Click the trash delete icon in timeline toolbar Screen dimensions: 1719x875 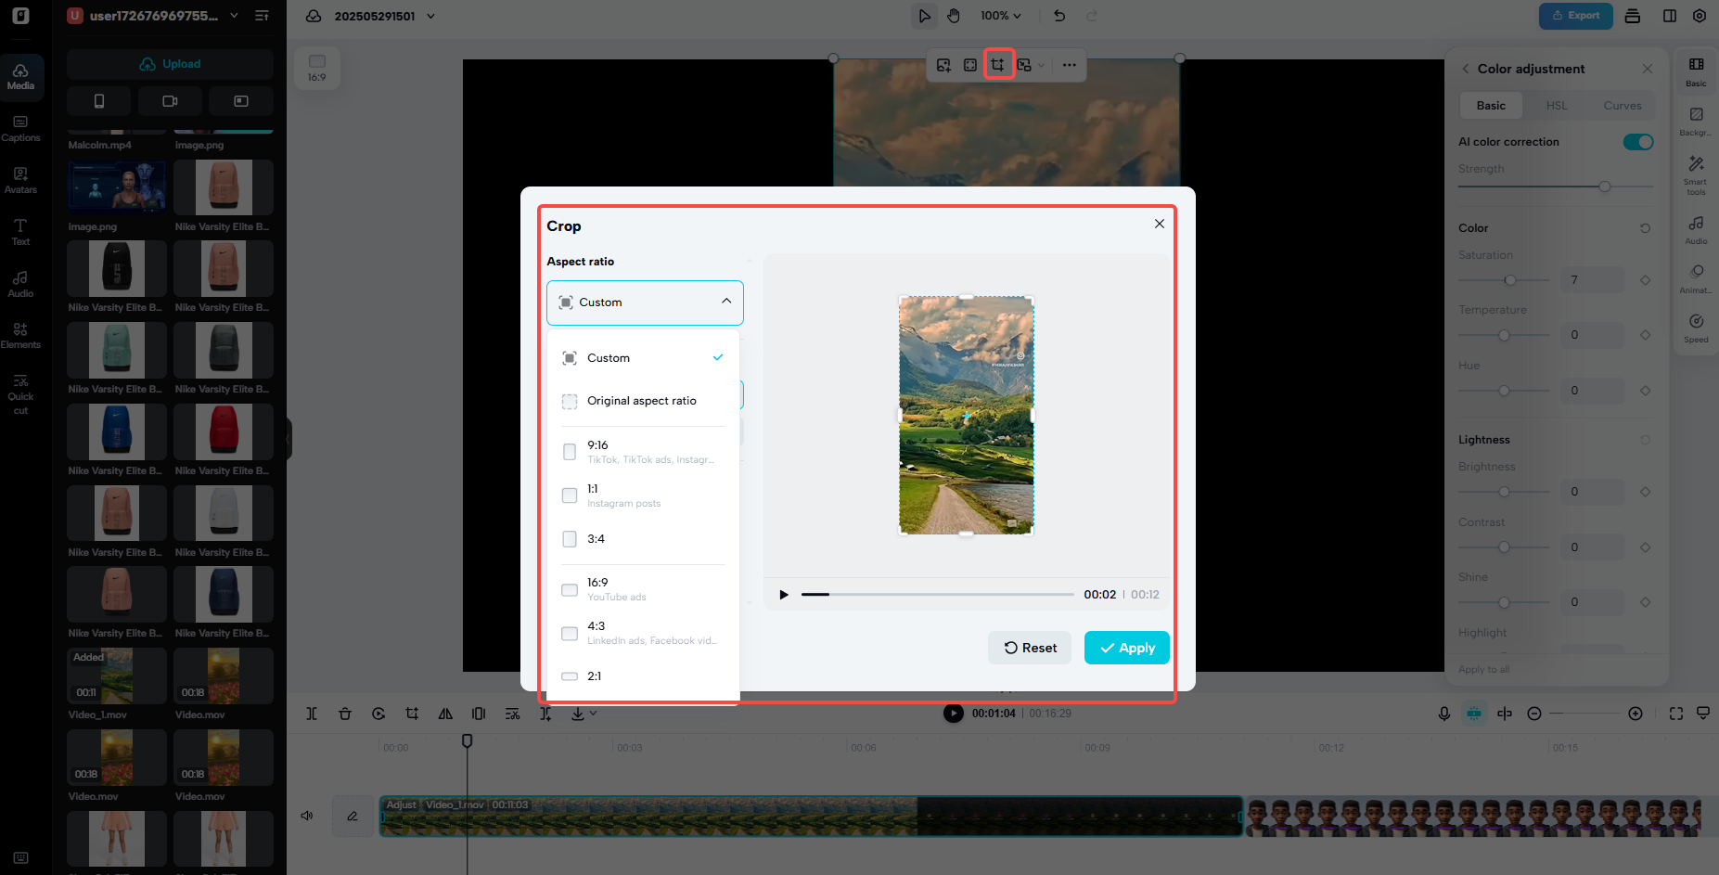345,714
